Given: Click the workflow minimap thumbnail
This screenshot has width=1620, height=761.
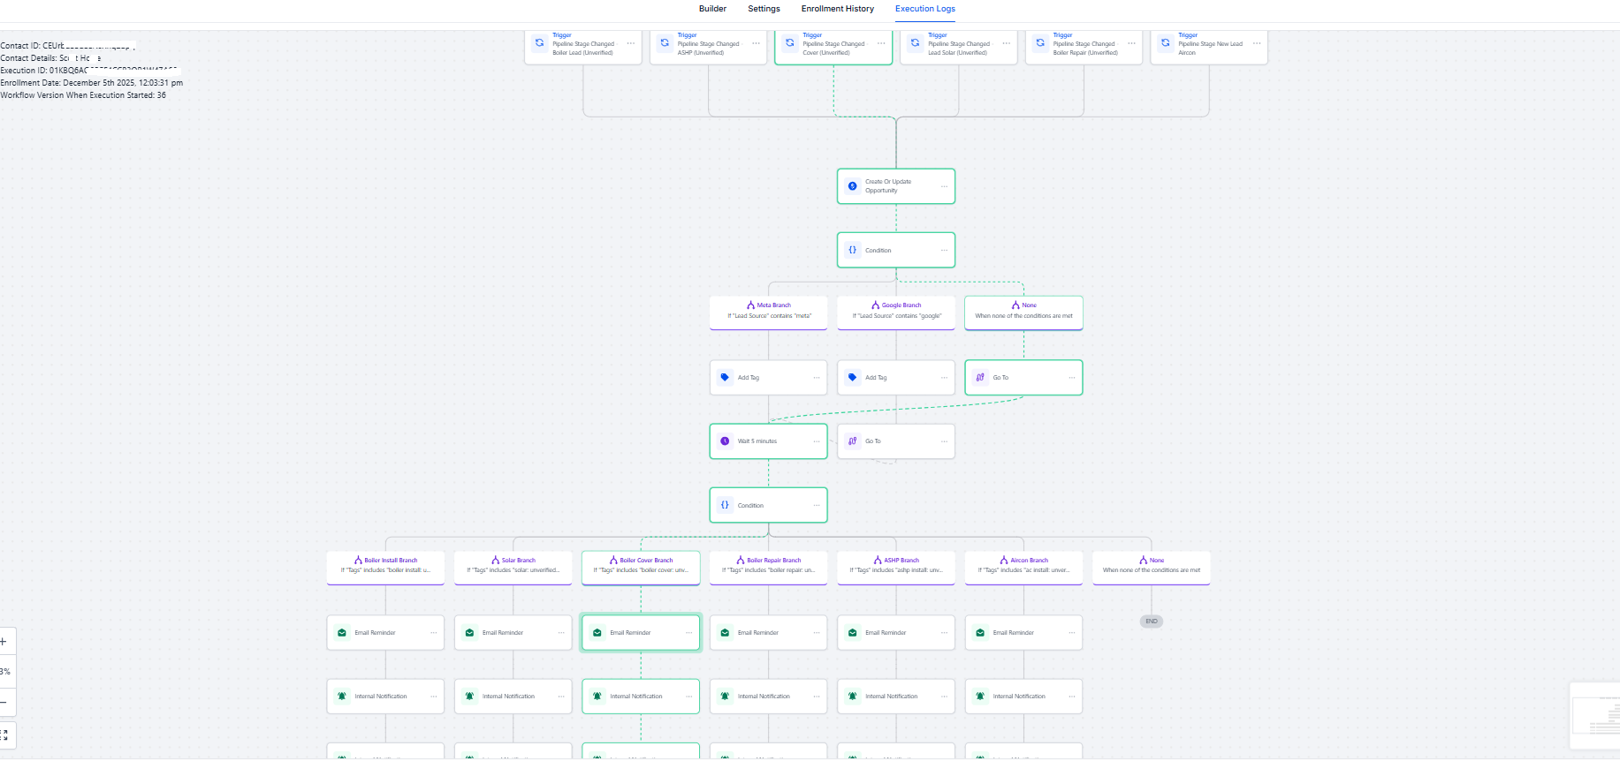Looking at the screenshot, I should tap(1595, 716).
